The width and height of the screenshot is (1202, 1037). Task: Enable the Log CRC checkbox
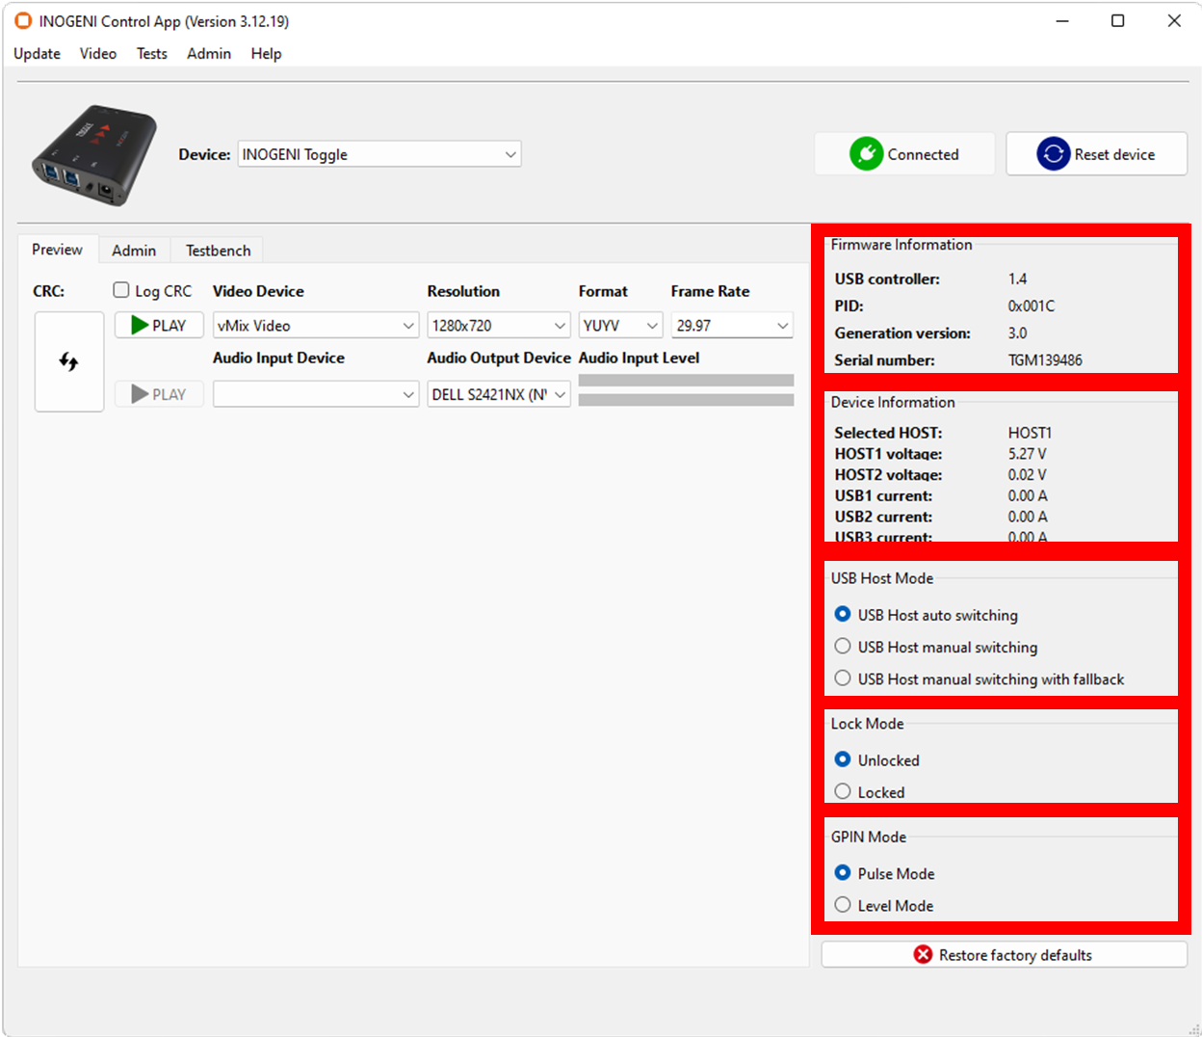[121, 290]
